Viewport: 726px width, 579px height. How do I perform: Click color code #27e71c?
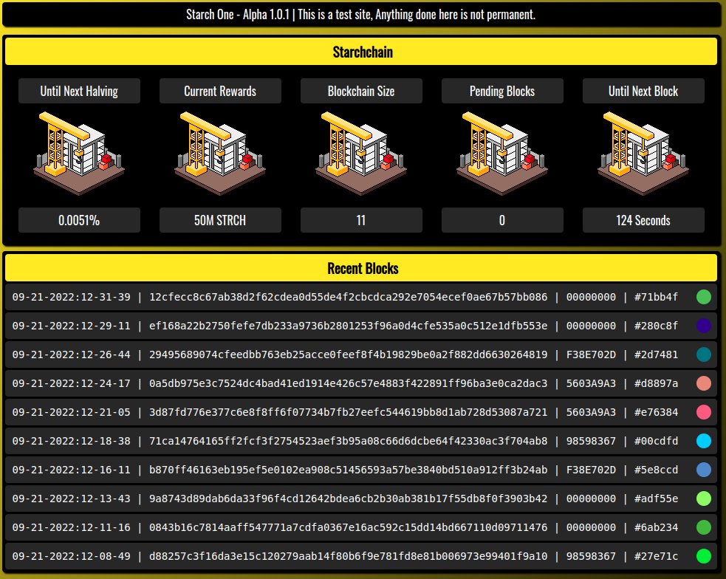(x=656, y=556)
